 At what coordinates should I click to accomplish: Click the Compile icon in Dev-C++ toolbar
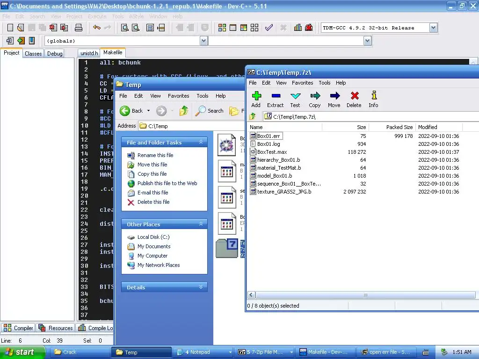pos(222,28)
